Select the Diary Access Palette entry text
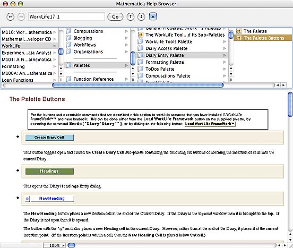The width and height of the screenshot is (293, 248). 166,48
